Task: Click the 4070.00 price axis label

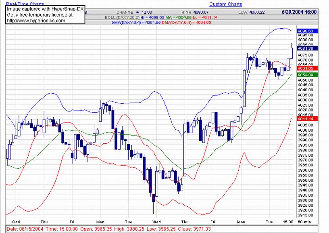Action: [x=305, y=60]
